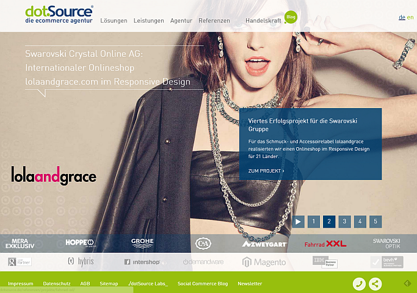This screenshot has height=293, width=417.
Task: Click the Grohe client logo
Action: click(142, 243)
